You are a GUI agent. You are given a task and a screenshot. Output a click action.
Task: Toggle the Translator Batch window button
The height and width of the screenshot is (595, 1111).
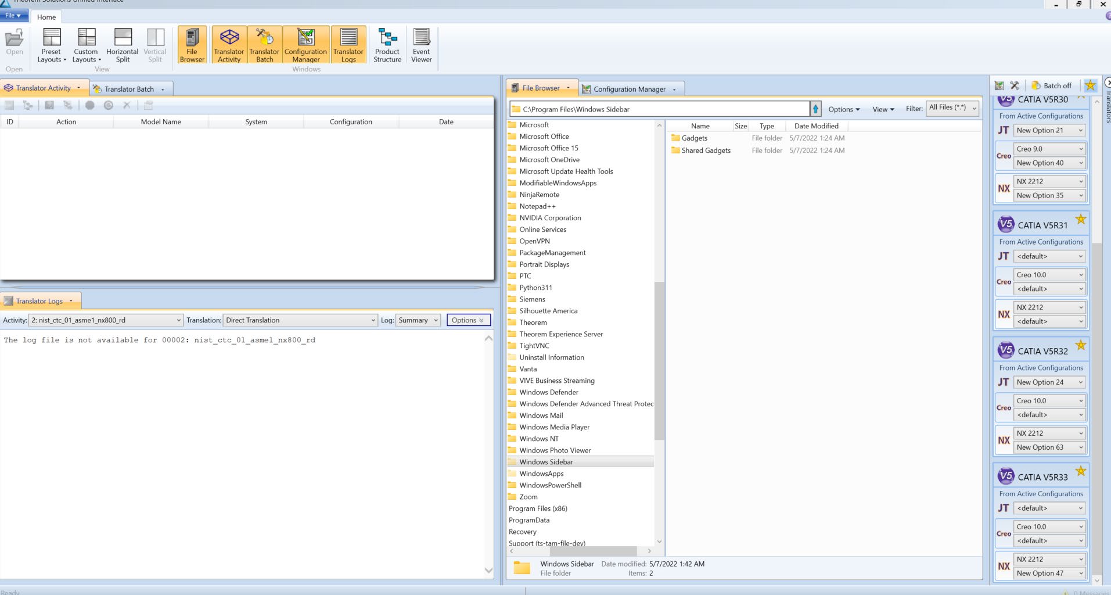(x=265, y=45)
